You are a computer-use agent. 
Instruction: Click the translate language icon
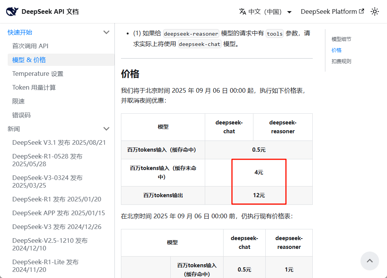(x=243, y=11)
